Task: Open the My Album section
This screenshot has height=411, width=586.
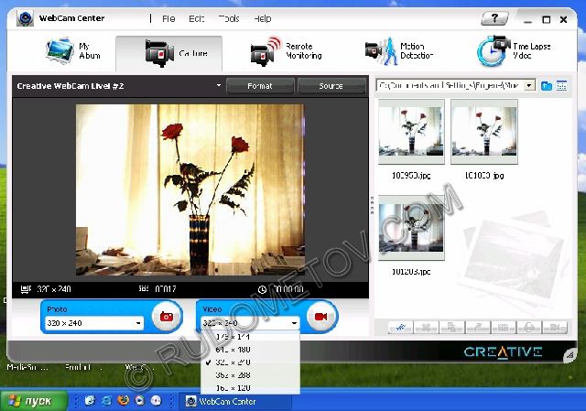Action: [x=73, y=51]
